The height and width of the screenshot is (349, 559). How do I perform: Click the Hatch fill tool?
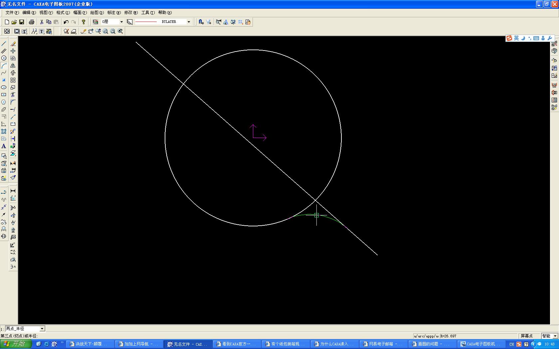coord(4,131)
